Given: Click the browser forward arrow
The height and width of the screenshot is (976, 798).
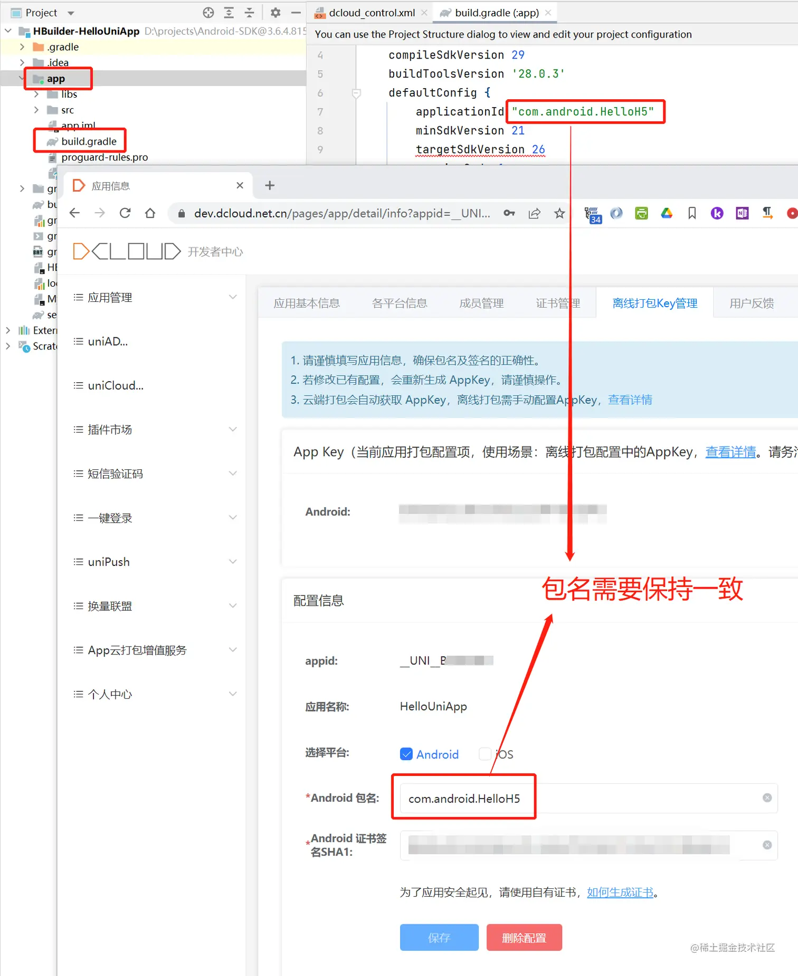Looking at the screenshot, I should click(x=100, y=213).
